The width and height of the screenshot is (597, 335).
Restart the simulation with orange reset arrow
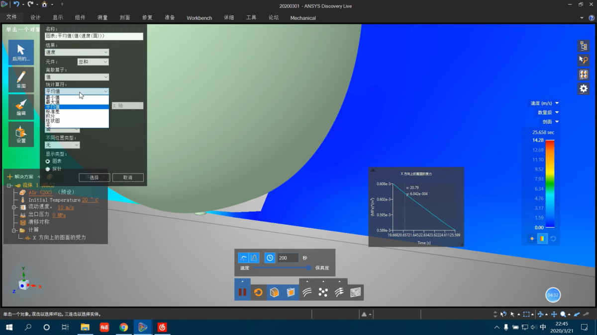pos(258,292)
